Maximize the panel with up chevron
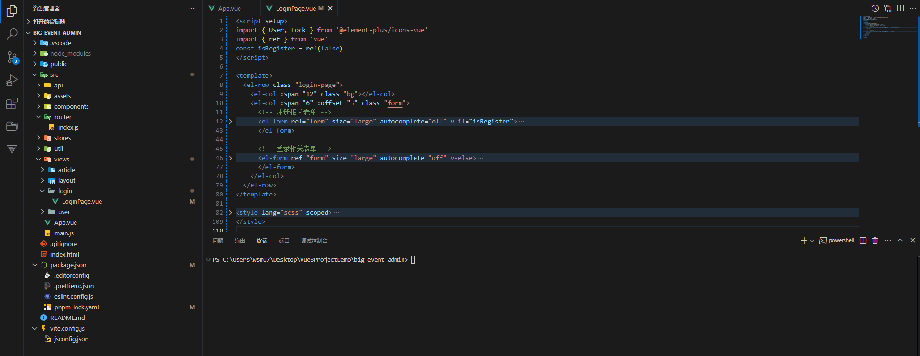This screenshot has height=356, width=920. [900, 240]
